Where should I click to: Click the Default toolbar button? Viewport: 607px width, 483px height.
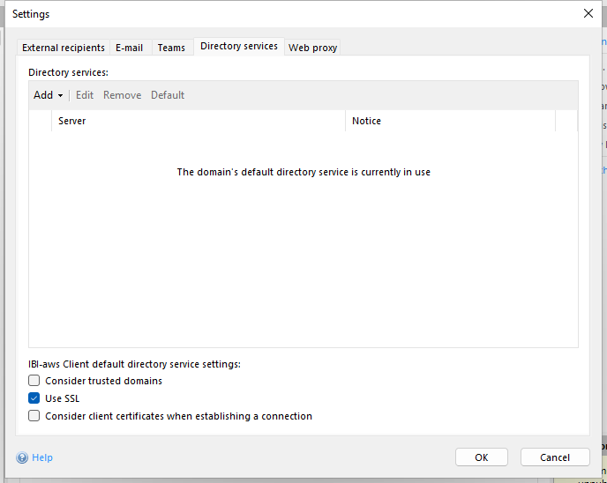point(168,95)
